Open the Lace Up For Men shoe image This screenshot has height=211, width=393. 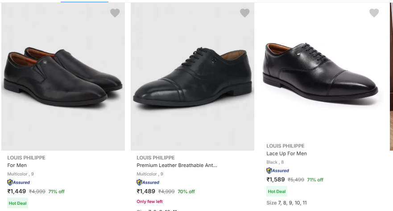pos(321,71)
